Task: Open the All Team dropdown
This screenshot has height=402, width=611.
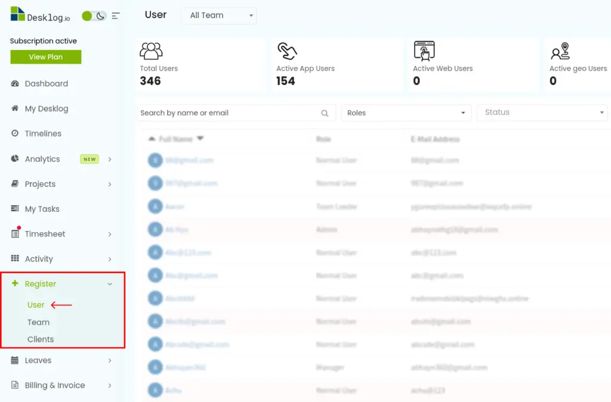Action: pos(219,16)
